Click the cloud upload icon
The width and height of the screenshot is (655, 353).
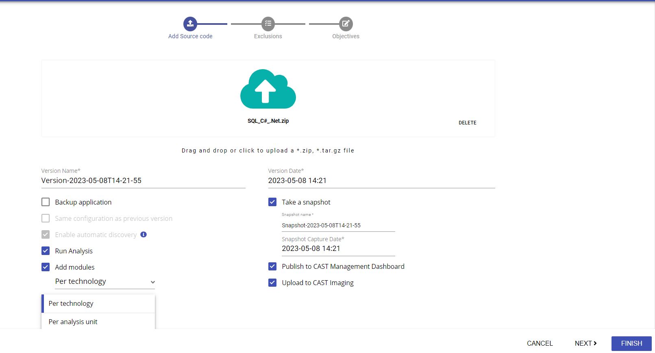point(268,89)
